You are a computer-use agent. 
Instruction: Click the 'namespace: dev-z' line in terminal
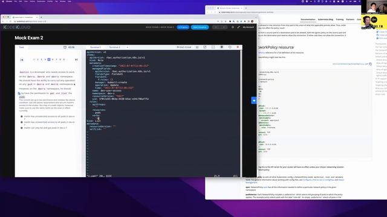[x=103, y=93]
